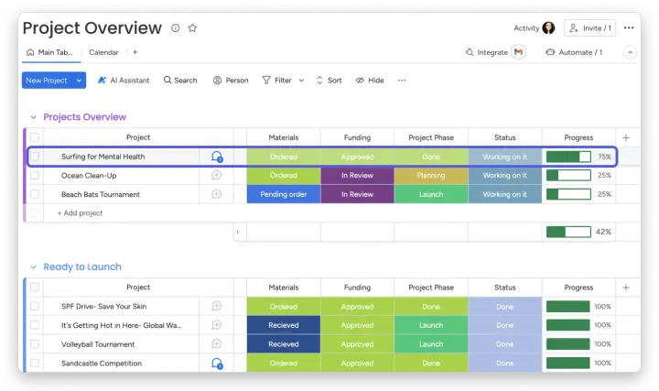The height and width of the screenshot is (391, 659).
Task: Switch to Main Table tab
Action: [51, 52]
